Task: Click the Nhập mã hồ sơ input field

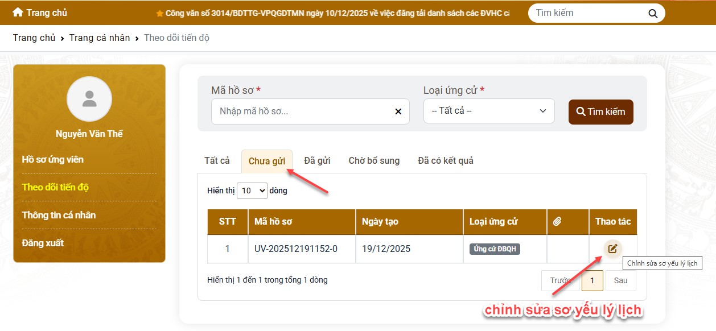Action: 302,111
